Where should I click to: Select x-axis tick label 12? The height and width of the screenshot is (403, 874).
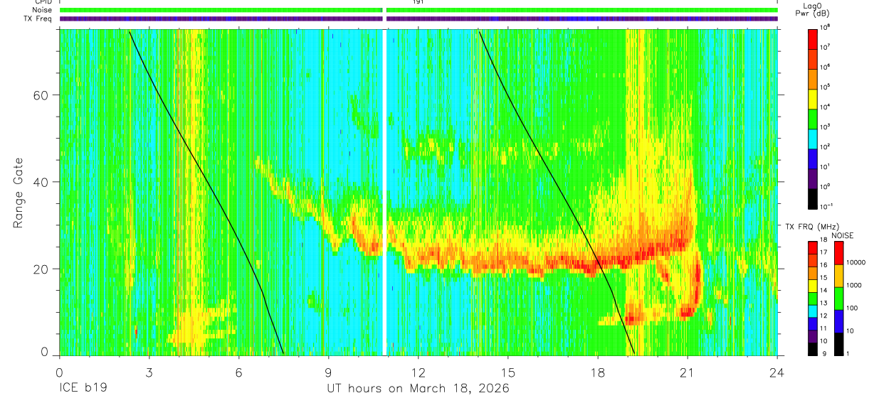point(418,372)
